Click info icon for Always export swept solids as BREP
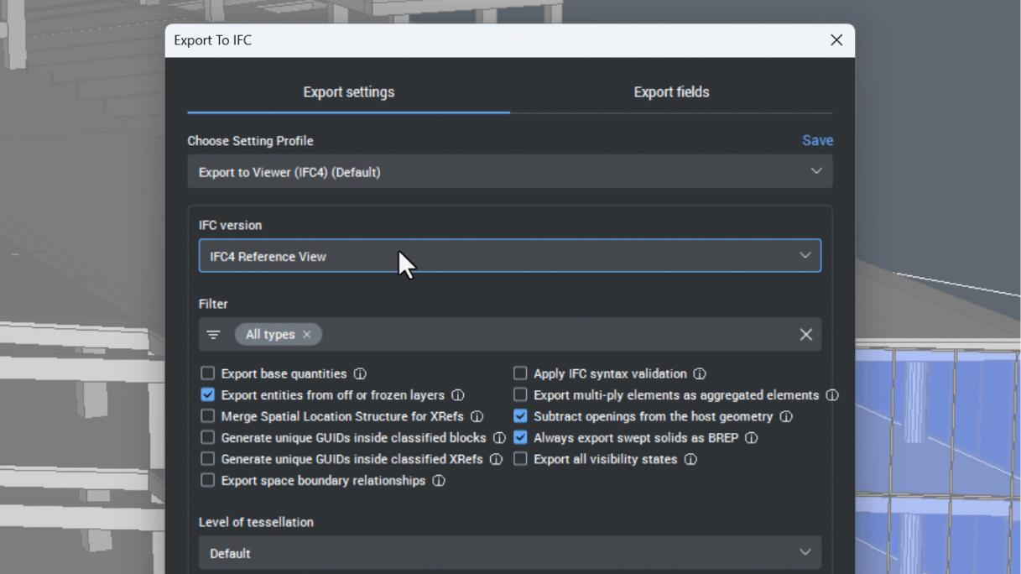Screen dimensions: 1021x574 click(x=752, y=437)
